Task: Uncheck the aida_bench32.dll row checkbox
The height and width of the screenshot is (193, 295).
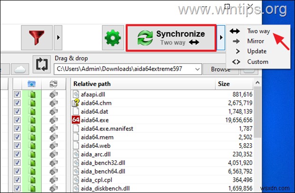Action: pyautogui.click(x=17, y=163)
